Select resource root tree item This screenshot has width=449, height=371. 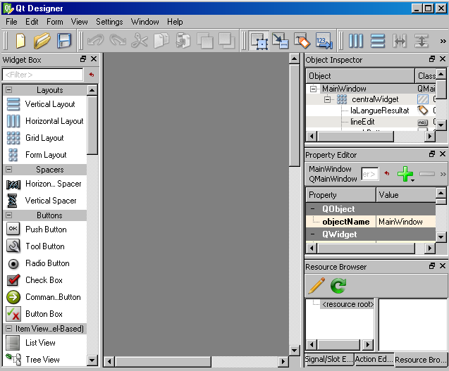tap(348, 304)
